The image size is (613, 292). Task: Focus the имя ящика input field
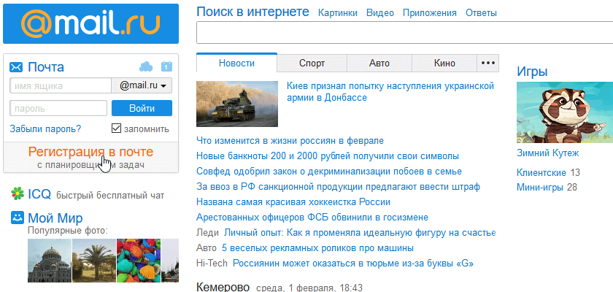(x=60, y=85)
